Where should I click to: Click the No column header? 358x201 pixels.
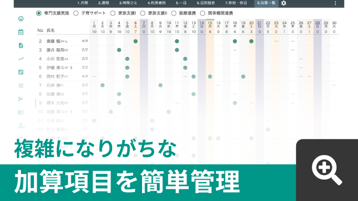coord(40,30)
